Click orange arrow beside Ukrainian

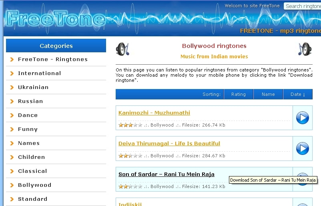[x=12, y=87]
